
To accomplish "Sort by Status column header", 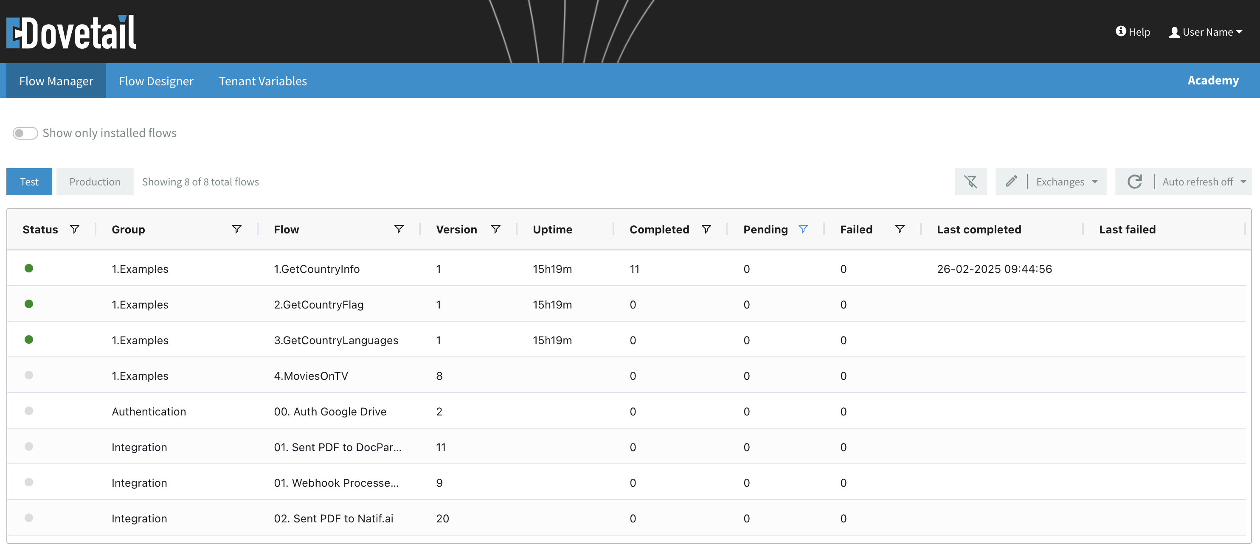I will tap(40, 229).
